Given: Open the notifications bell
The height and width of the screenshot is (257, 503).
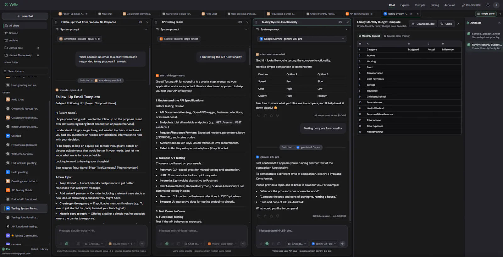Looking at the screenshot, I should coord(488,5).
